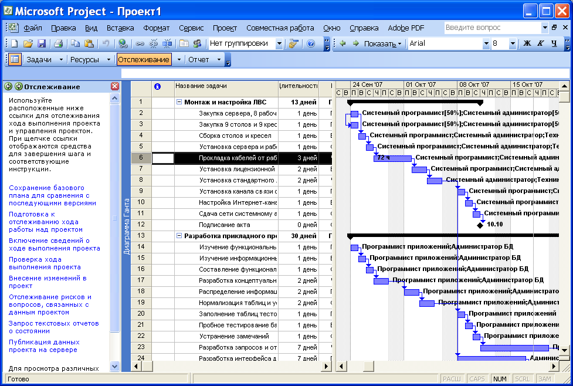Open the Показать outline dropdown
Viewport: 573px width, 386px height.
(x=382, y=43)
